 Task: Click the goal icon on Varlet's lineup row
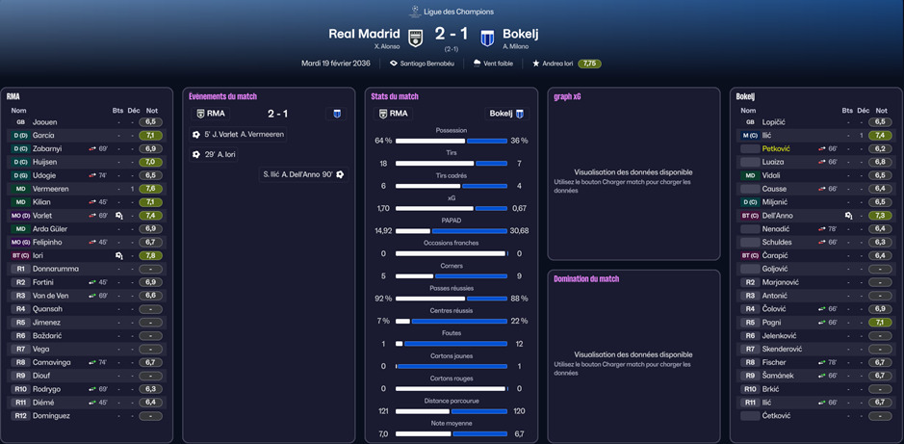tap(118, 216)
